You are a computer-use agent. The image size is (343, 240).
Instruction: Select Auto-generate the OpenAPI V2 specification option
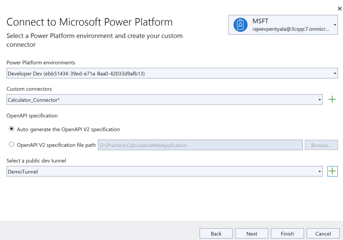pyautogui.click(x=12, y=129)
